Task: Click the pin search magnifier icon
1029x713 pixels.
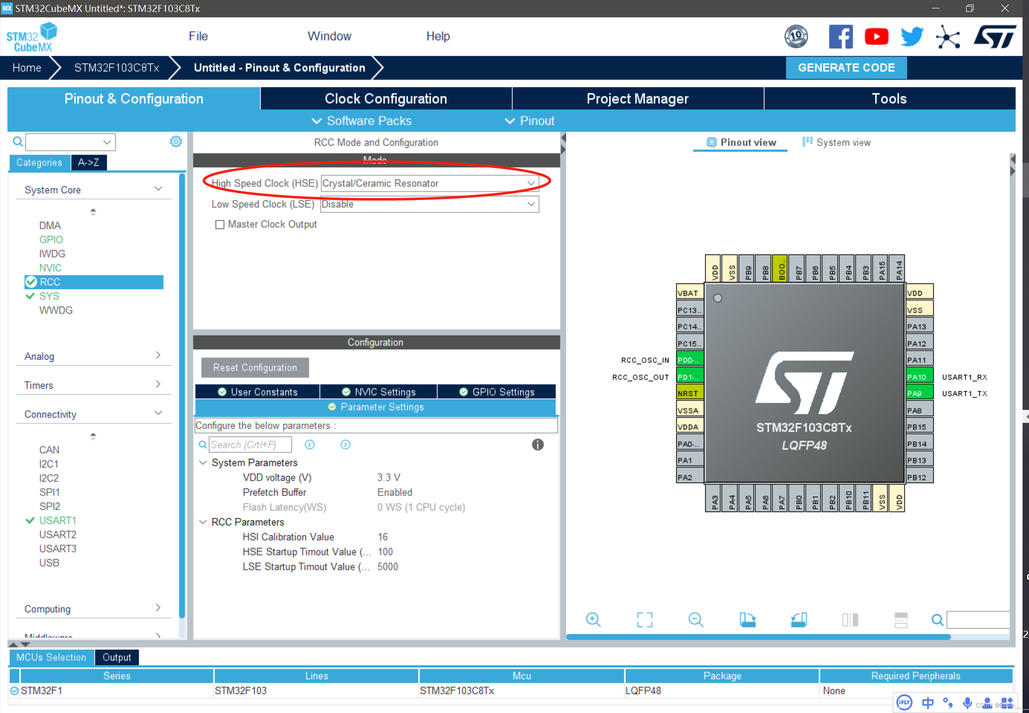Action: tap(937, 619)
